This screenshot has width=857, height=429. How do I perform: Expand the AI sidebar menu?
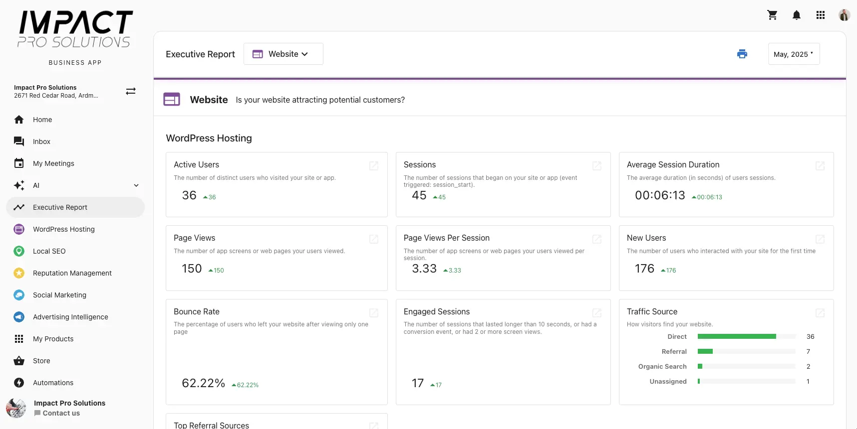pos(136,185)
